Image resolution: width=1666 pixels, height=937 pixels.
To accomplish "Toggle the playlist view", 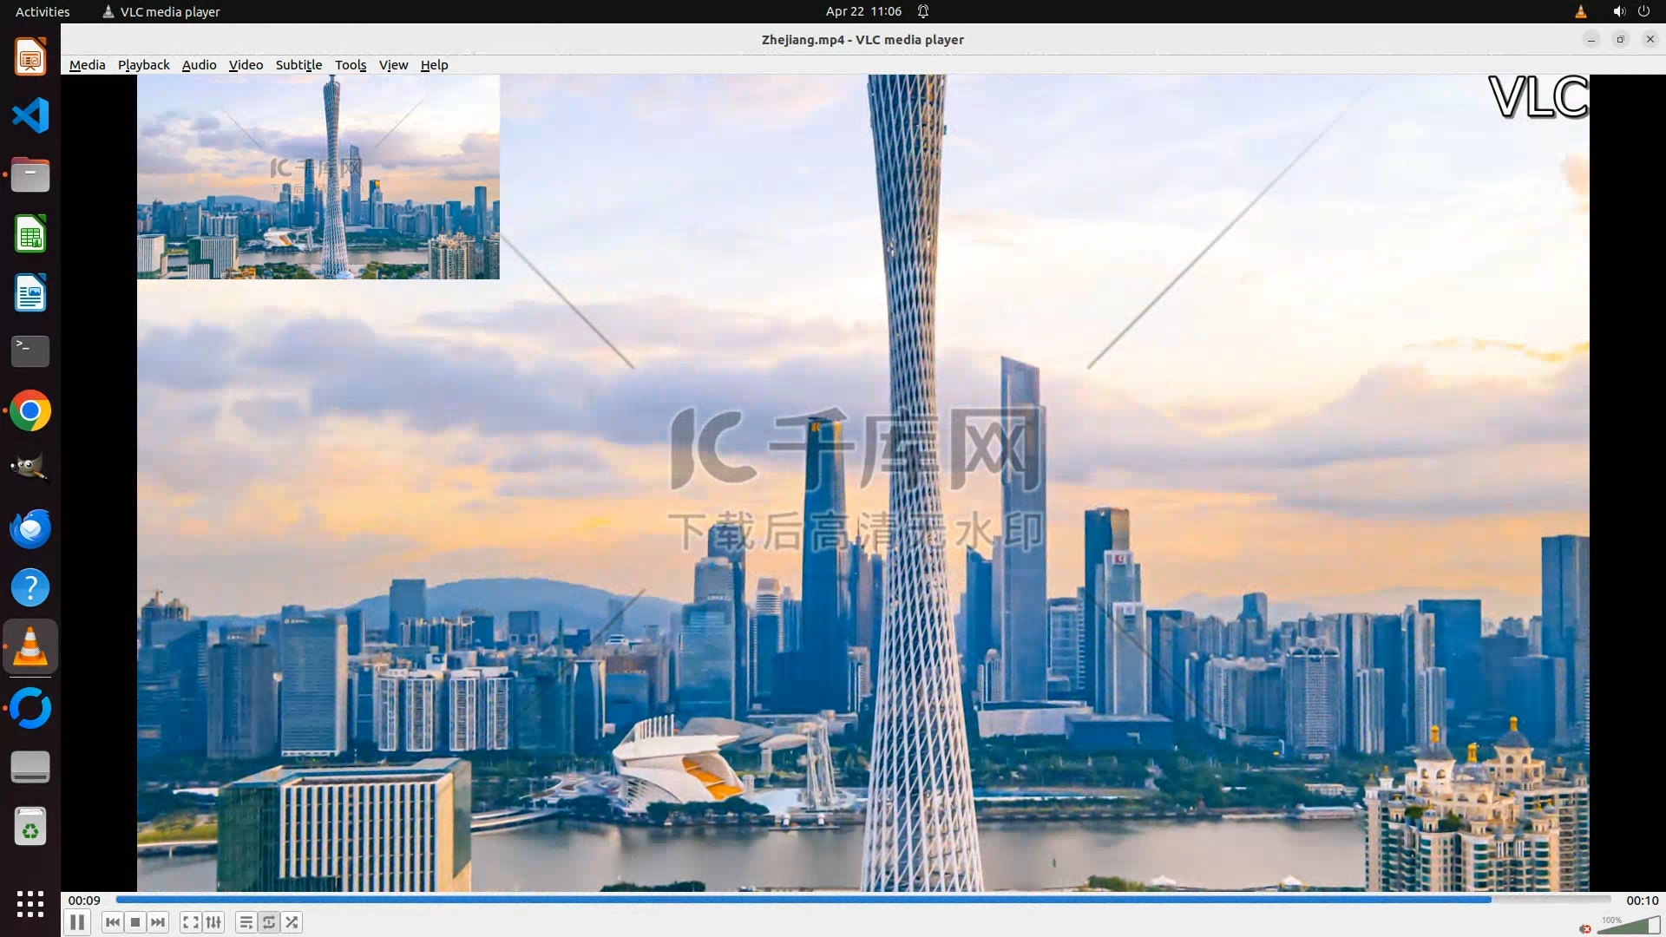I will 246,922.
